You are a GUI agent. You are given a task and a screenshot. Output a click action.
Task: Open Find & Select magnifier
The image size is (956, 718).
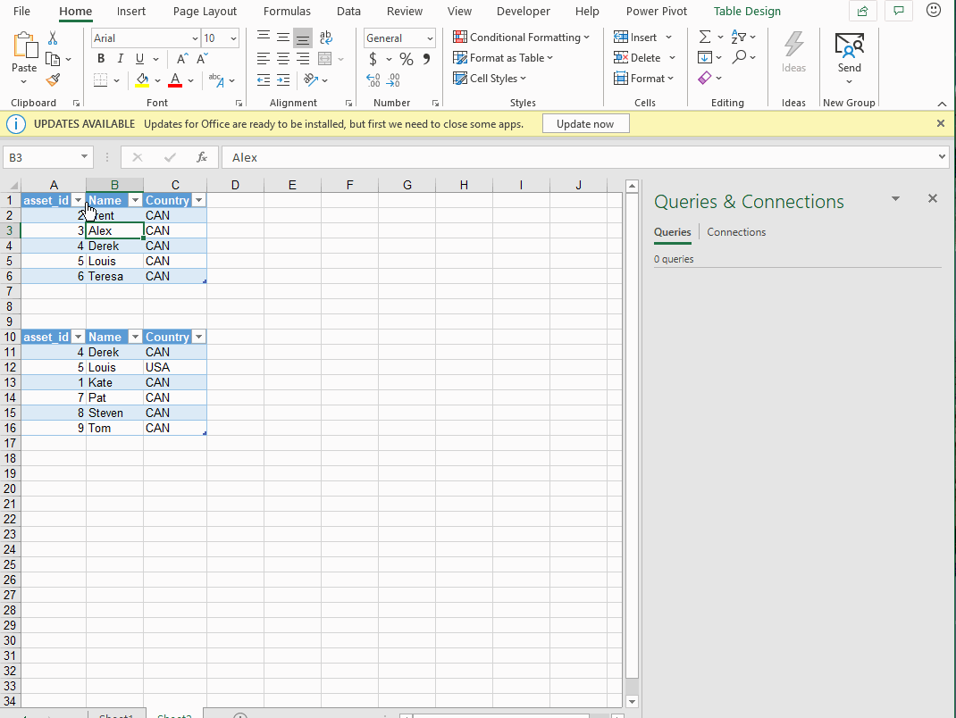point(739,58)
